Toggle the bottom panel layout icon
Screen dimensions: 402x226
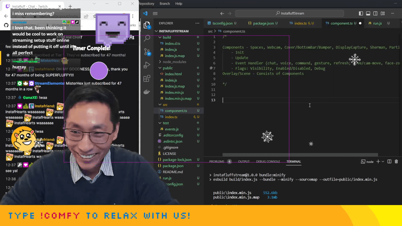point(368,13)
